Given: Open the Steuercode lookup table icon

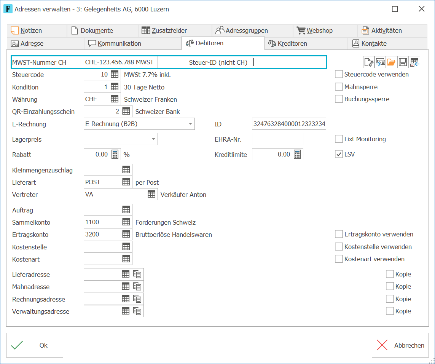Looking at the screenshot, I should [115, 74].
